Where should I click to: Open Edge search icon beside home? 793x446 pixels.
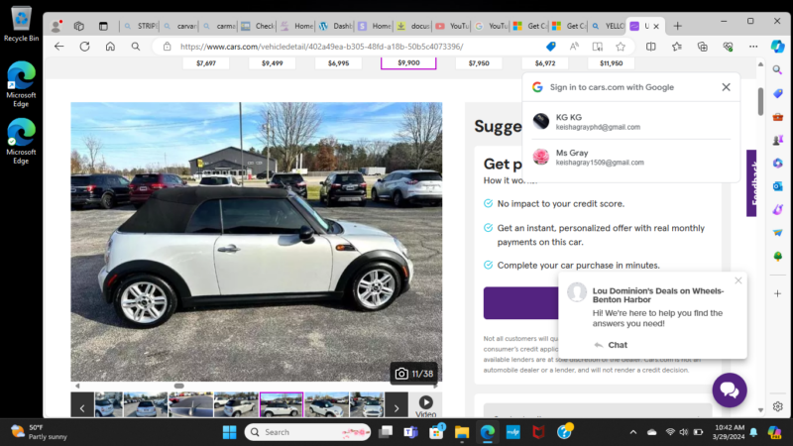(136, 47)
